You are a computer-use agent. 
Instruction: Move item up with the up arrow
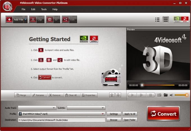point(112,95)
